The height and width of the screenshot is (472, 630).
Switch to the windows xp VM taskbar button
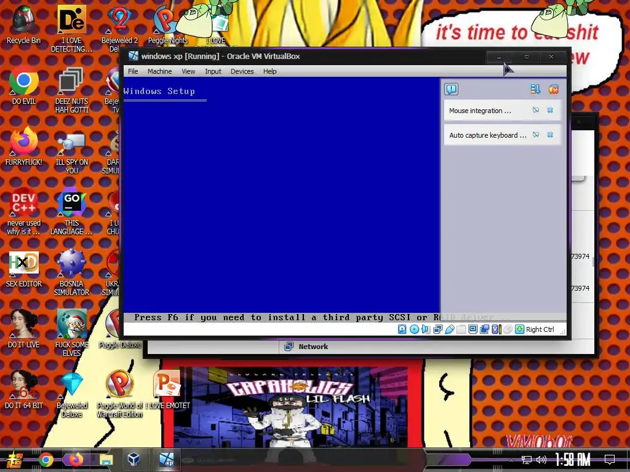pyautogui.click(x=167, y=460)
